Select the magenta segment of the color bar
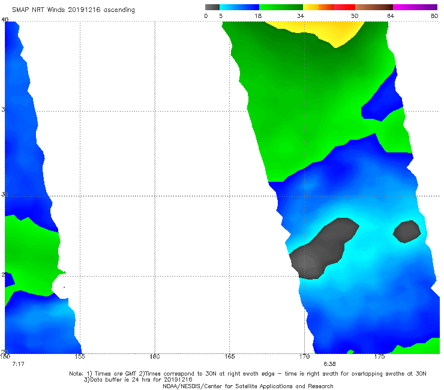444x390 pixels. click(415, 7)
